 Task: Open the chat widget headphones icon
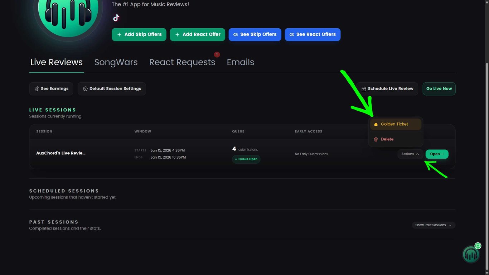coord(471,254)
